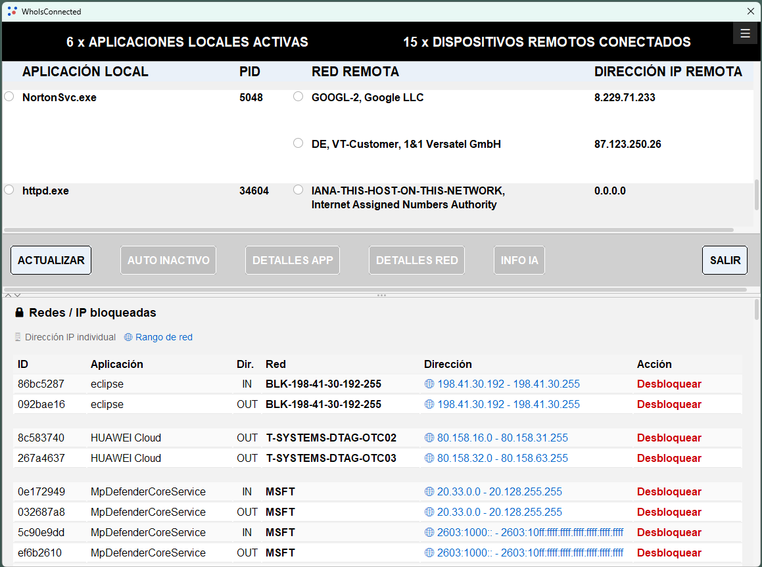
Task: Unblock MSFT rule 0e172949 via Desbloquear
Action: [669, 491]
